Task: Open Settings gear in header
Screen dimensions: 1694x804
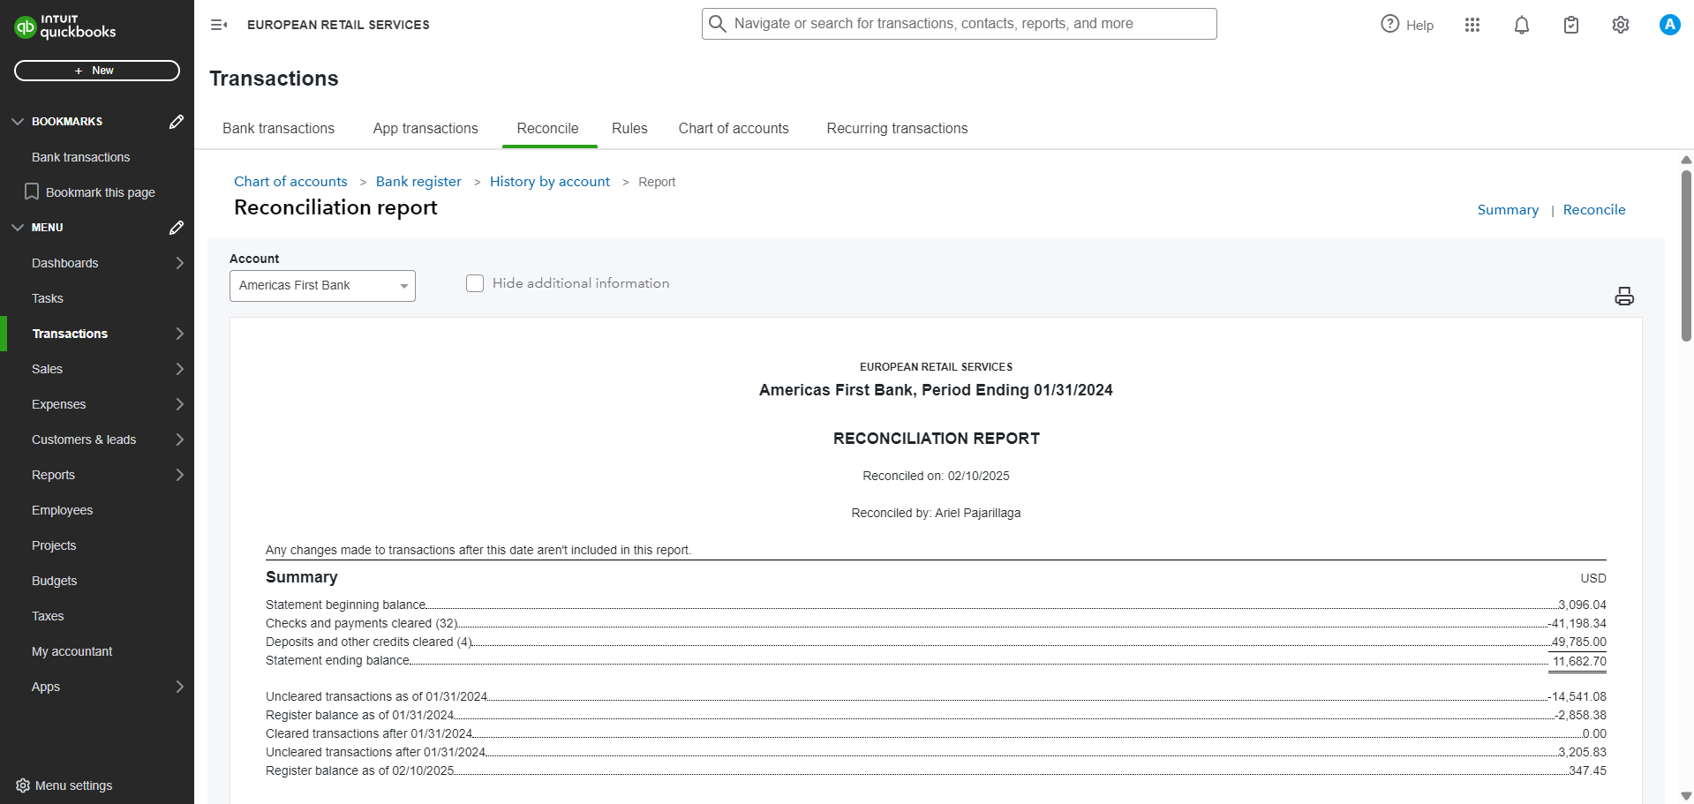Action: click(x=1621, y=25)
